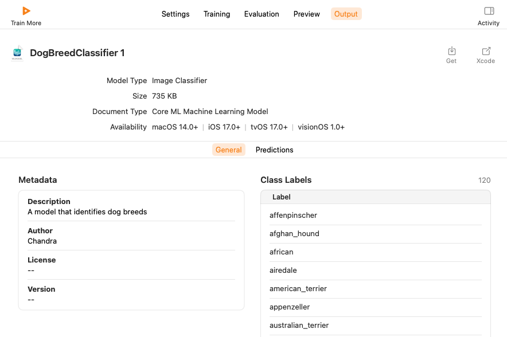This screenshot has width=507, height=337.
Task: Click the Get download icon
Action: click(x=451, y=51)
